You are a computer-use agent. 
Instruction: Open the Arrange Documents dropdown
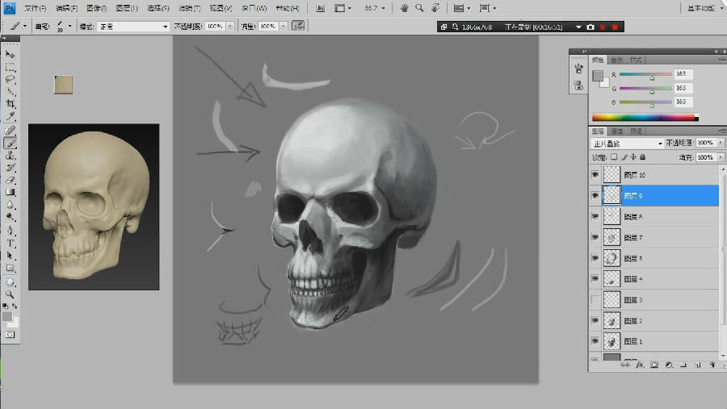(x=462, y=8)
